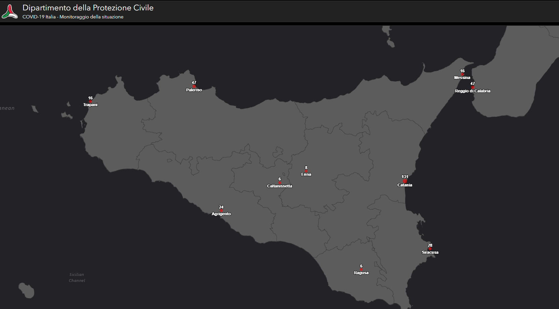Viewport: 559px width, 309px height.
Task: Select the Agrigento marker with 24 cases
Action: click(x=221, y=210)
